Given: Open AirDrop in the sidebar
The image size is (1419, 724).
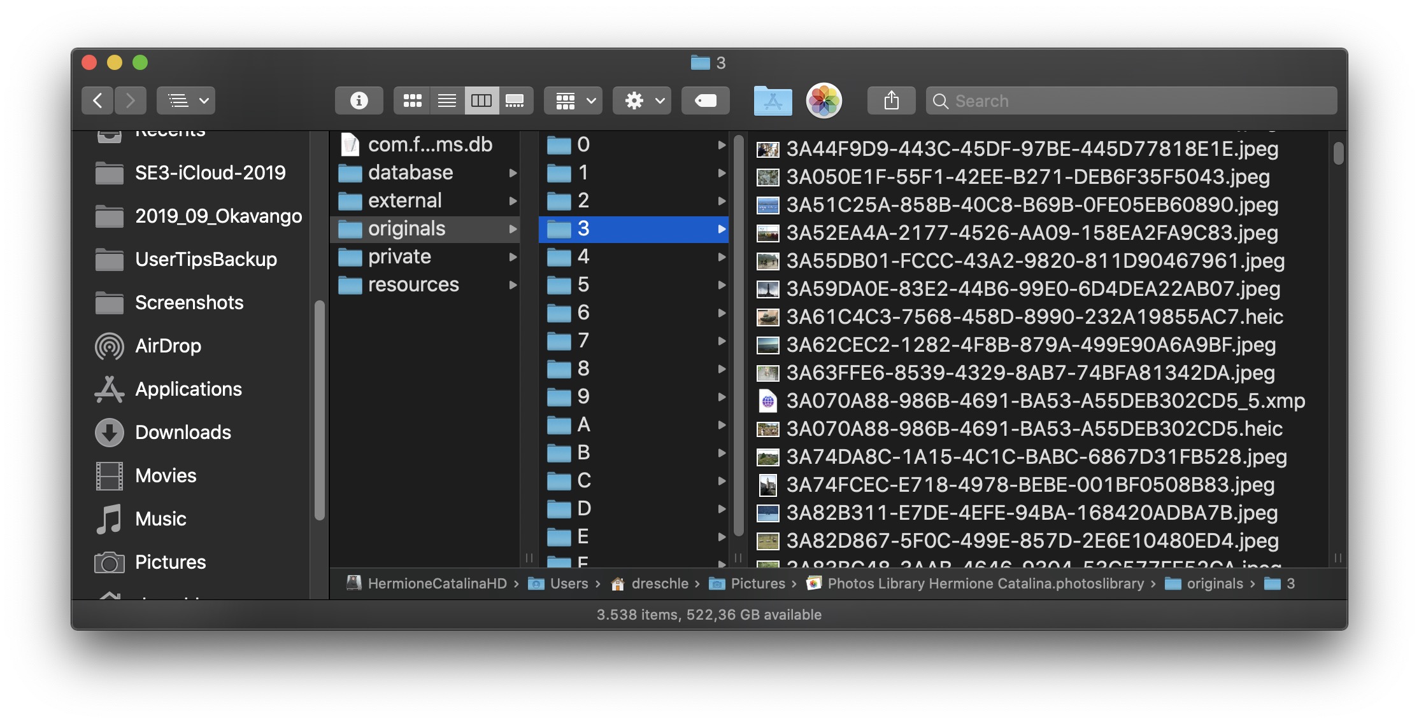Looking at the screenshot, I should (168, 346).
